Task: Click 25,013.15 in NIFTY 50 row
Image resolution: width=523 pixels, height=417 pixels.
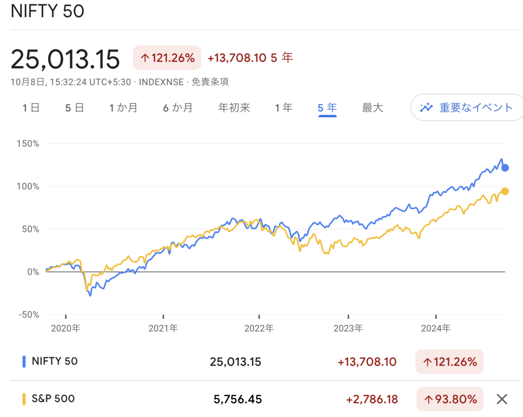Action: [x=235, y=362]
